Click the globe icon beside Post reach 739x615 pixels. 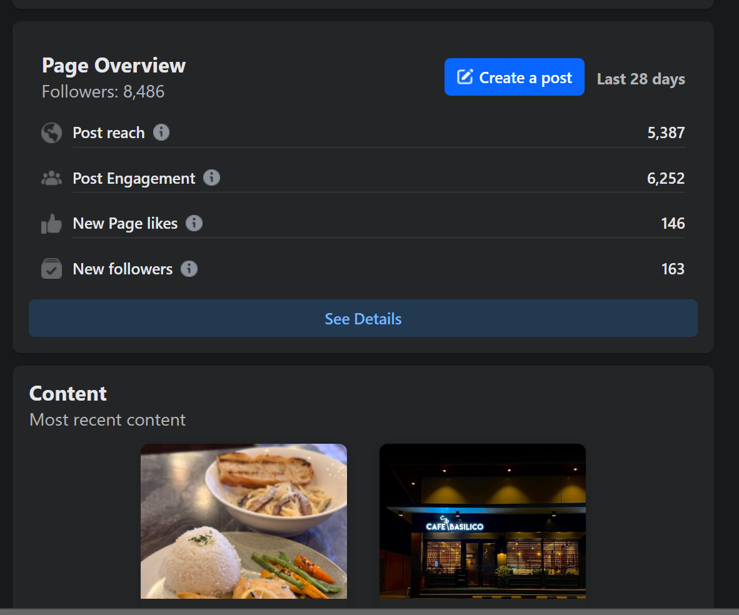[51, 132]
